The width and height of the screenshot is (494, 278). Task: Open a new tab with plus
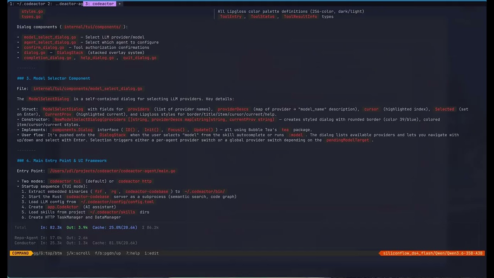[120, 4]
